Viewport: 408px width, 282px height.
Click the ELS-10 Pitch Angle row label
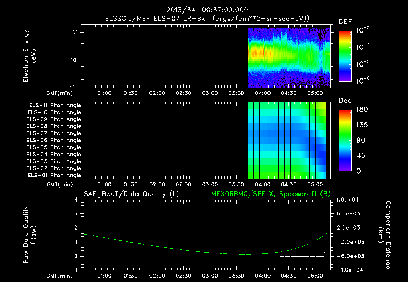(55, 112)
